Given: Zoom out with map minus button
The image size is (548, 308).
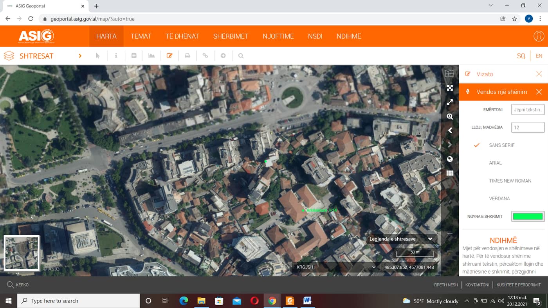Looking at the screenshot, I should click(x=450, y=251).
